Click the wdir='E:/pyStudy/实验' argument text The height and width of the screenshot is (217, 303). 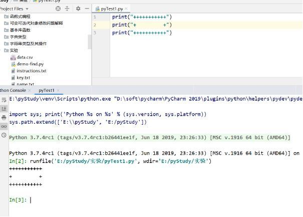[176, 161]
